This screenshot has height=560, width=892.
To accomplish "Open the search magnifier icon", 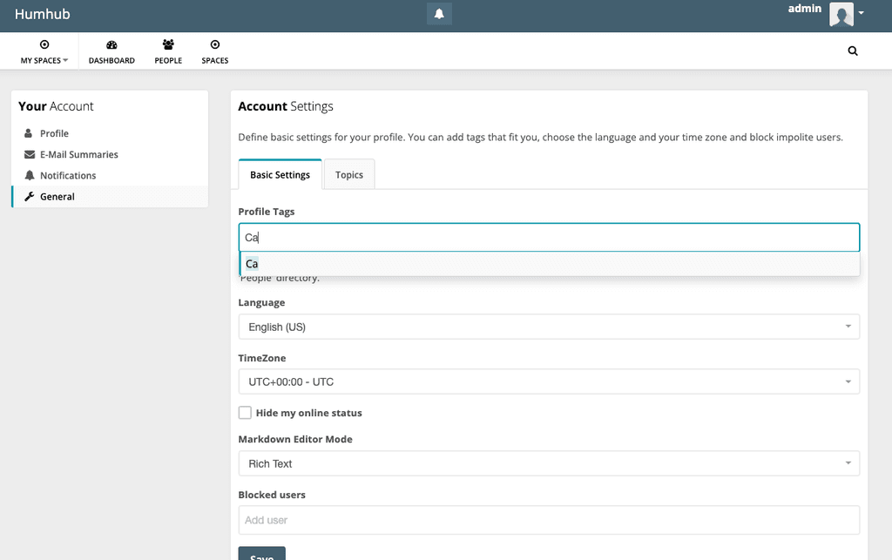I will pyautogui.click(x=853, y=51).
